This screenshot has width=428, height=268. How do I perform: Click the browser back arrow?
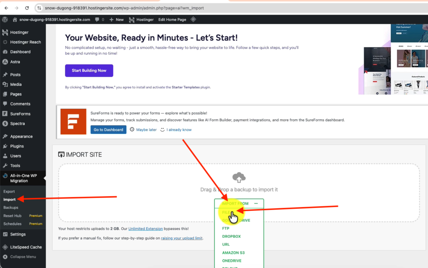click(6, 8)
